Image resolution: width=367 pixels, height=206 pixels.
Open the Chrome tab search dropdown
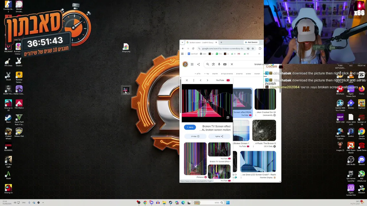[x=182, y=42]
